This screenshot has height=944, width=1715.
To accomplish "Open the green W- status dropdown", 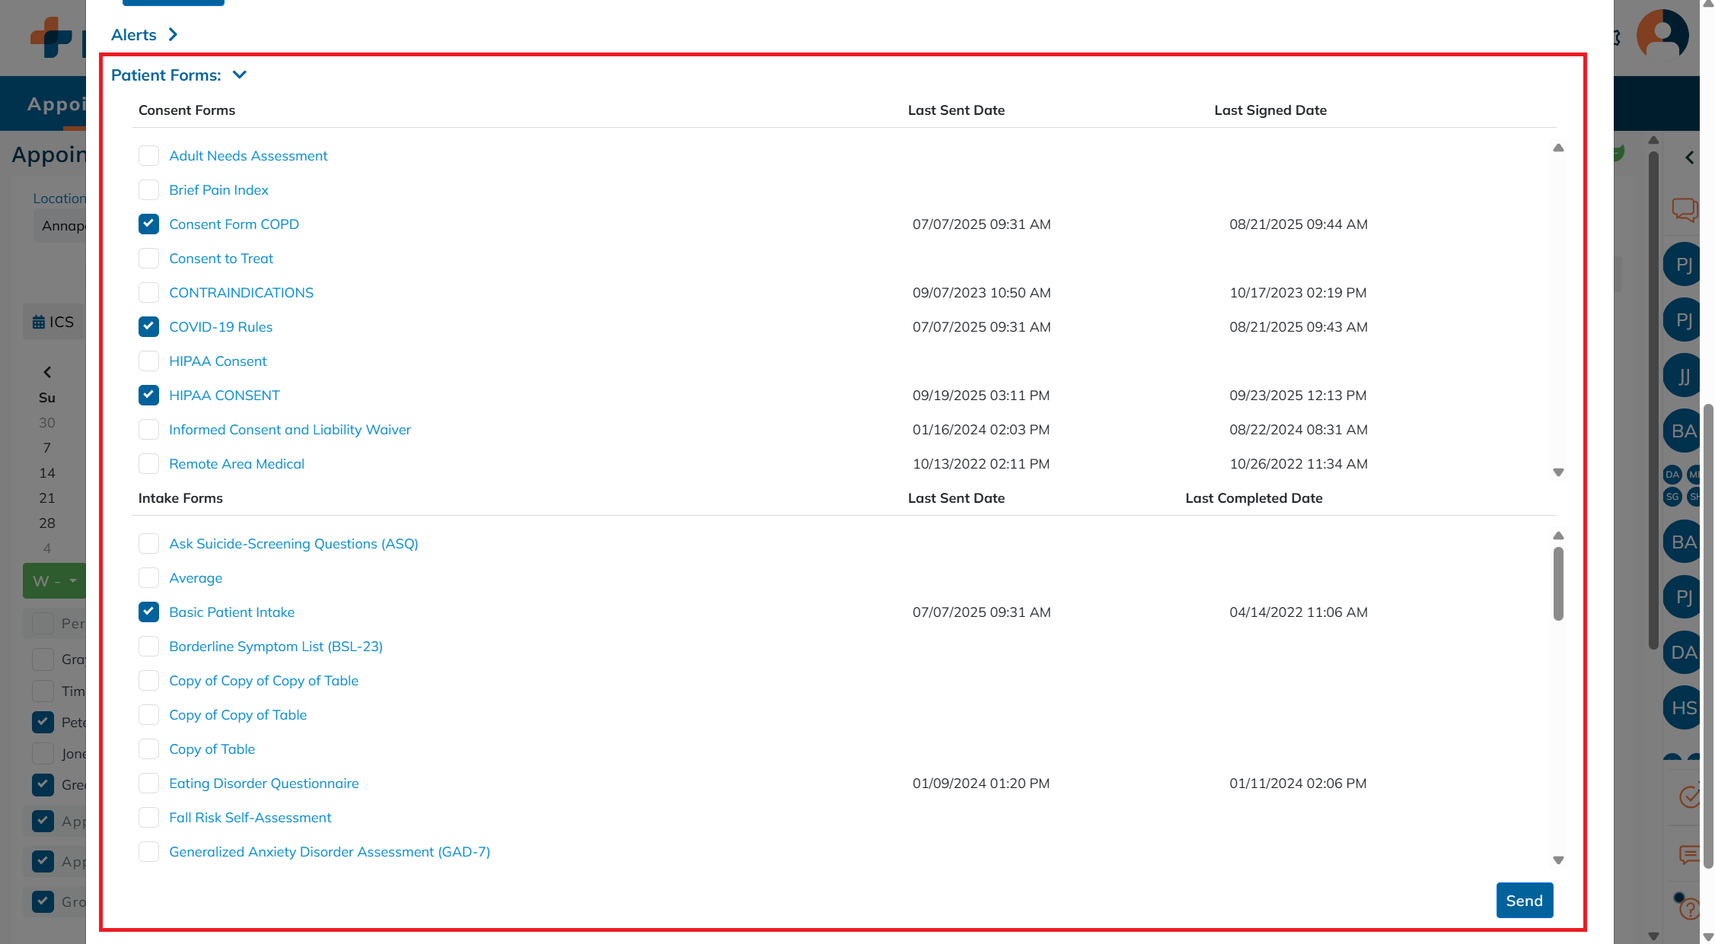I will 53,580.
